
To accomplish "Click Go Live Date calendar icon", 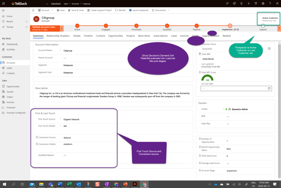I will [269, 88].
